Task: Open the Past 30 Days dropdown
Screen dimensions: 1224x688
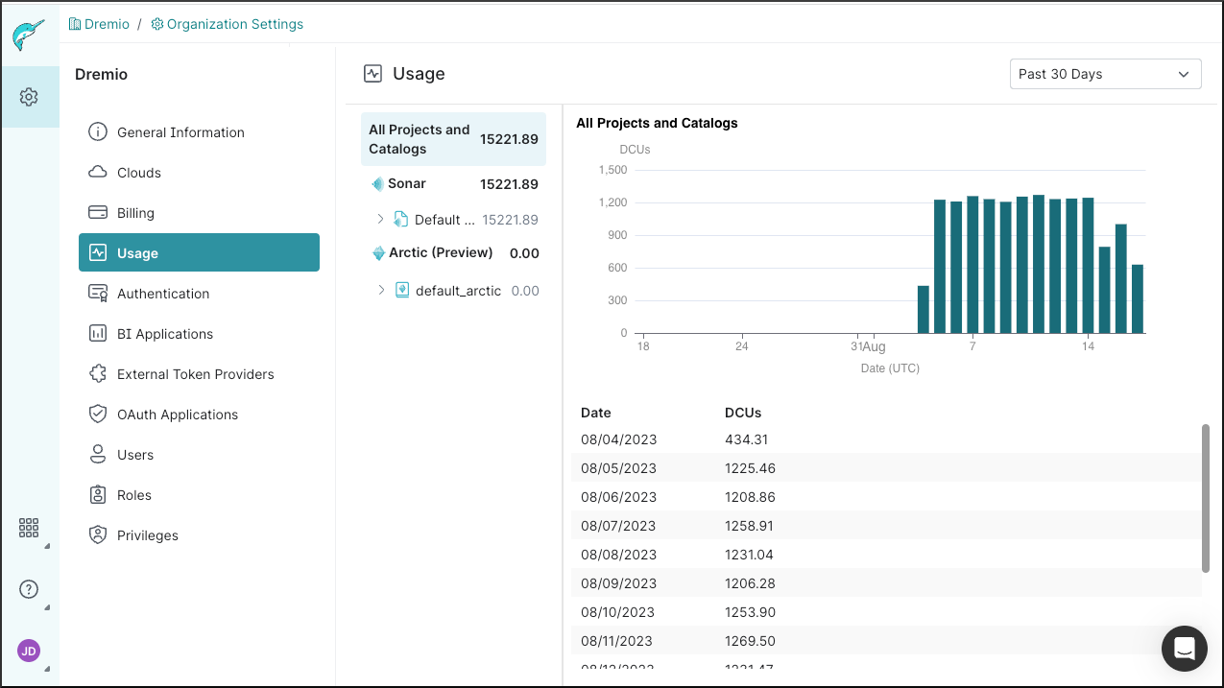Action: pos(1105,74)
